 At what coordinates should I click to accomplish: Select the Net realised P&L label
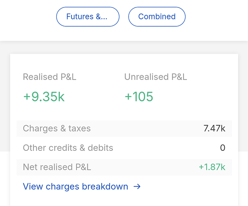pyautogui.click(x=57, y=167)
